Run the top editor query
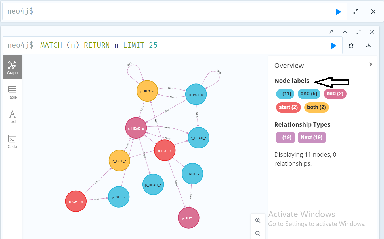The width and height of the screenshot is (384, 239). 338,12
